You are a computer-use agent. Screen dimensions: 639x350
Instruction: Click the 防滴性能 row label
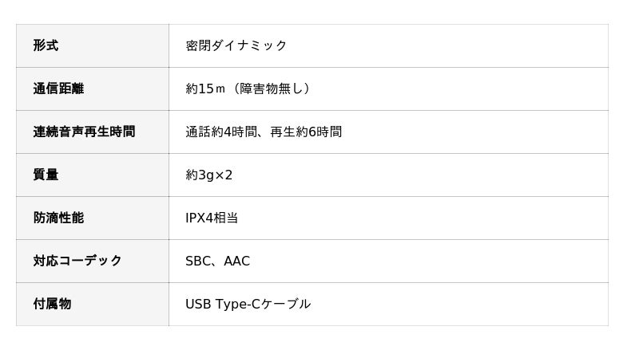[x=58, y=218]
